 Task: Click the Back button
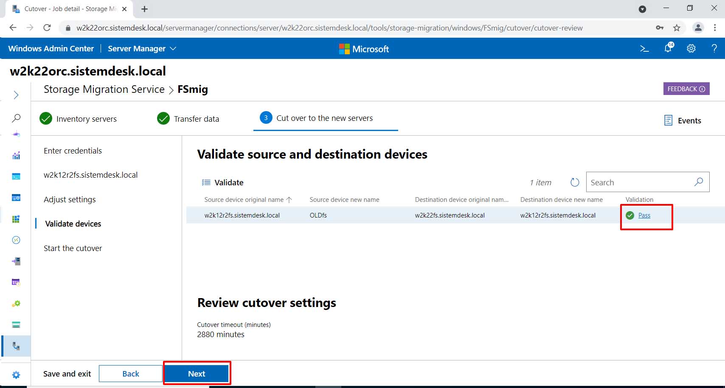[131, 374]
